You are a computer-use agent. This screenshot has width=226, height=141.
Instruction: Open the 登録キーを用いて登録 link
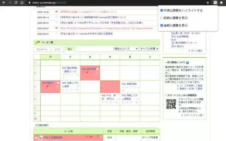pyautogui.click(x=191, y=88)
